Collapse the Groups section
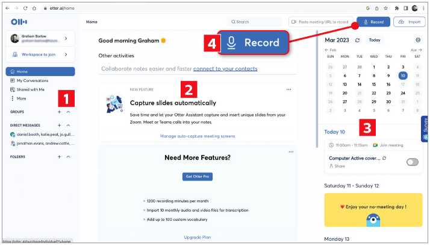 tap(68, 112)
